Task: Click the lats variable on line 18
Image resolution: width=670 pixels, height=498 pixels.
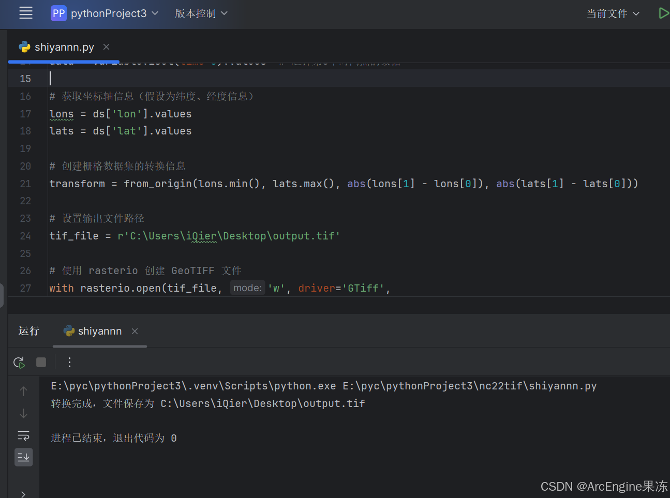Action: [x=62, y=131]
